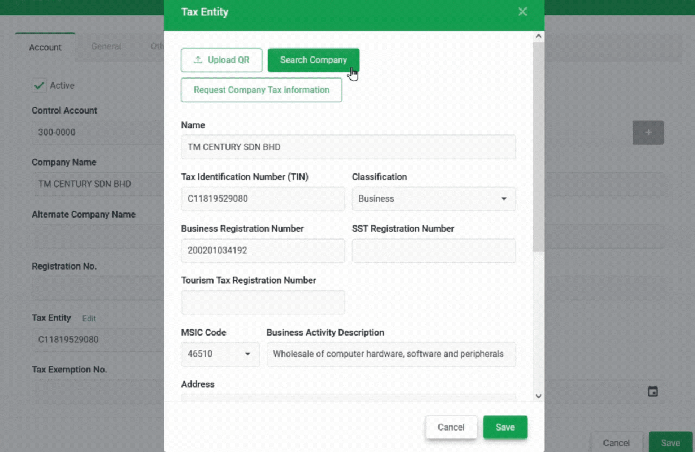Click the SST Registration Number field
The image size is (695, 452).
[x=433, y=251]
